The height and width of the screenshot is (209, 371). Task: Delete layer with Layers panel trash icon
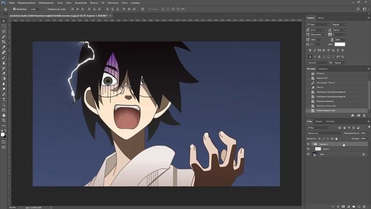coord(364,207)
